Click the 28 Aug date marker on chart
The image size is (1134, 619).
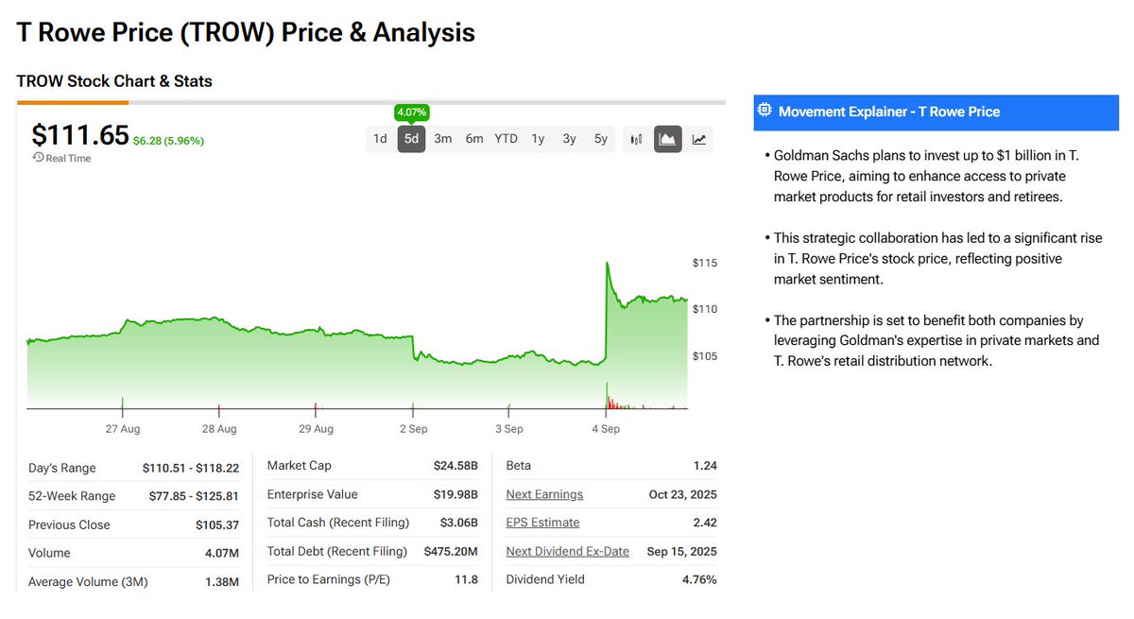click(219, 428)
